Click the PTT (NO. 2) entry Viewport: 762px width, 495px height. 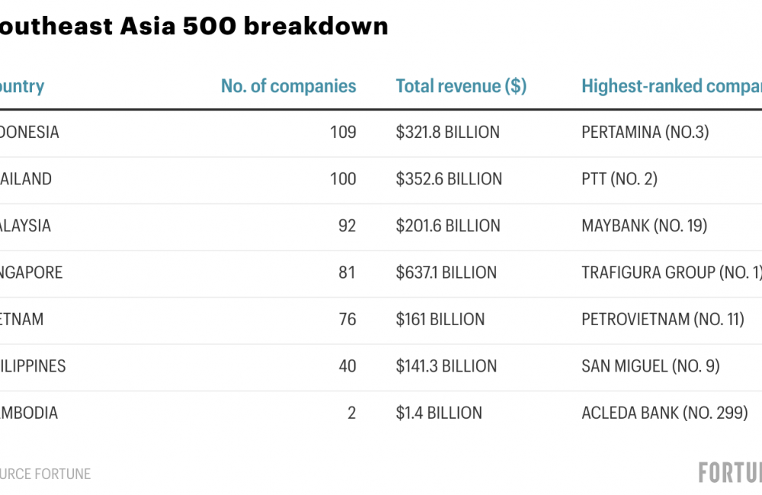coord(619,179)
